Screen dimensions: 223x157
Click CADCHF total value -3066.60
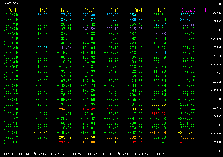point(187,133)
